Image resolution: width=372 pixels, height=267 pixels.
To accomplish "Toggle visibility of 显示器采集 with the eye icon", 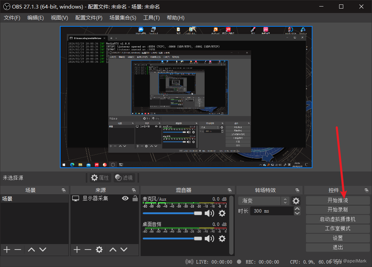I will pos(125,198).
